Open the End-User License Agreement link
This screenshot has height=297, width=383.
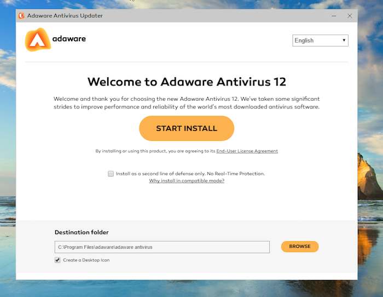point(247,151)
